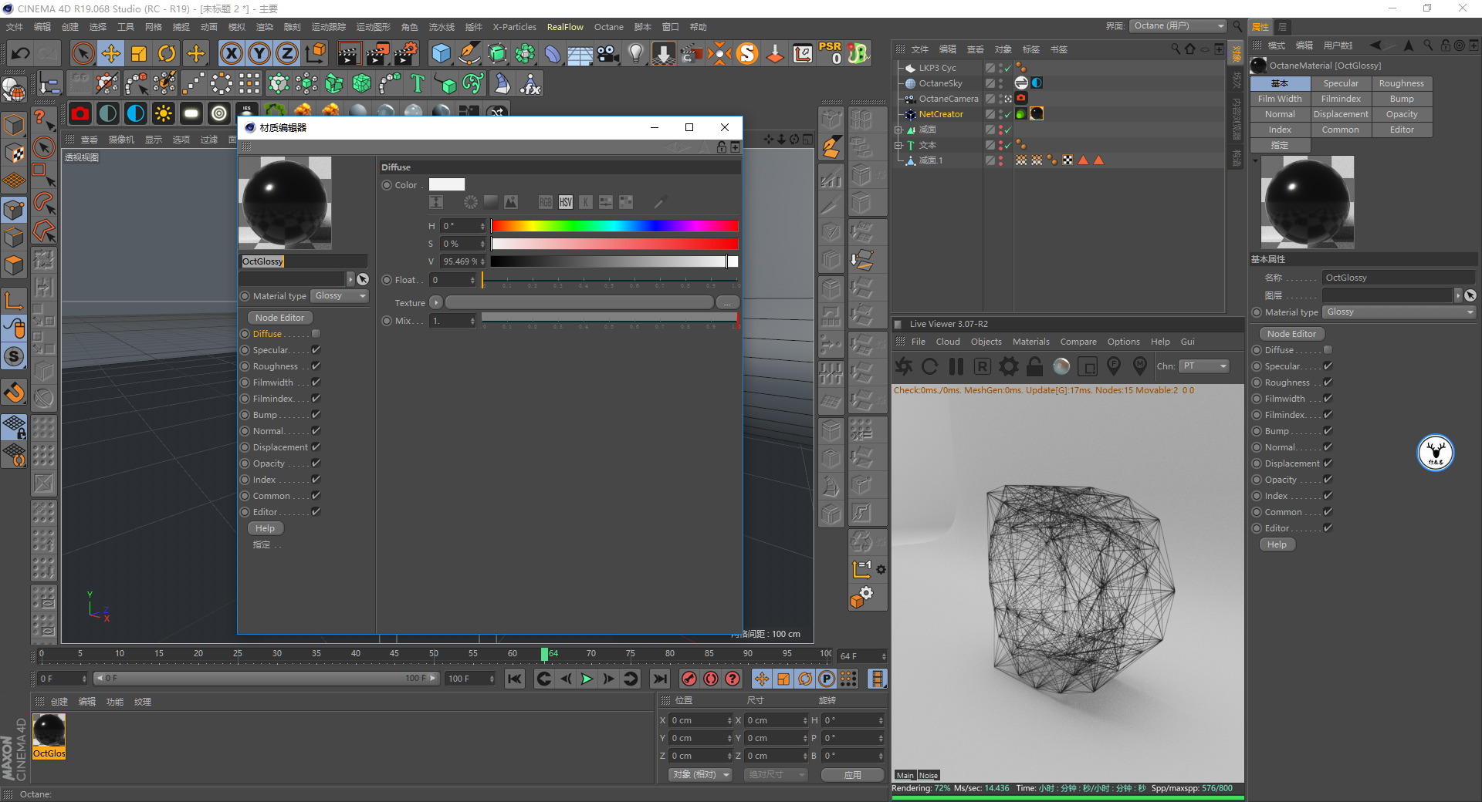Activate the Move tool

pos(111,53)
